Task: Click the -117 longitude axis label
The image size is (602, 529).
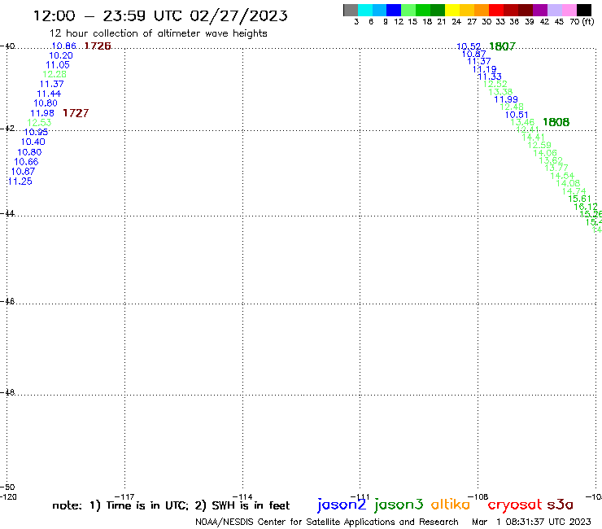Action: [x=124, y=496]
